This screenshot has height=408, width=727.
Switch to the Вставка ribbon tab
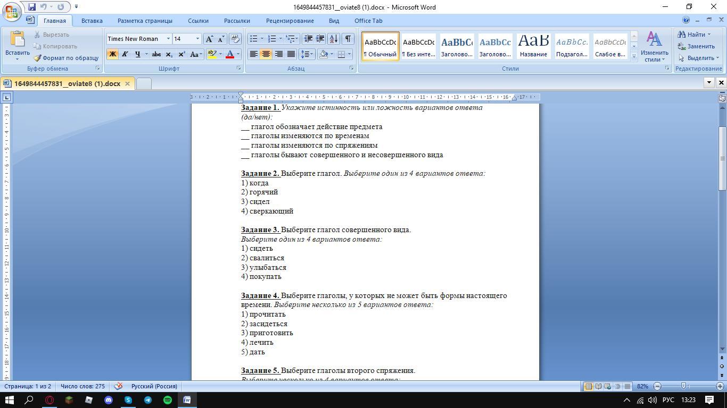pyautogui.click(x=92, y=21)
